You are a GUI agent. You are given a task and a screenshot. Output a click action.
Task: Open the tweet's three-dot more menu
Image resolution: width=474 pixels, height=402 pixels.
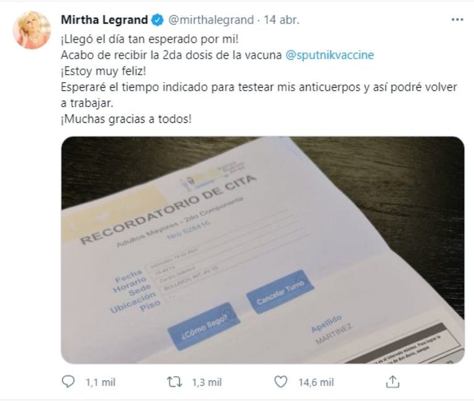pos(457,20)
